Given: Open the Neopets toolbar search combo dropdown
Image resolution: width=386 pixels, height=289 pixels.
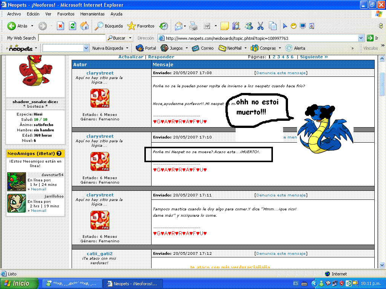Looking at the screenshot, I should (86, 48).
